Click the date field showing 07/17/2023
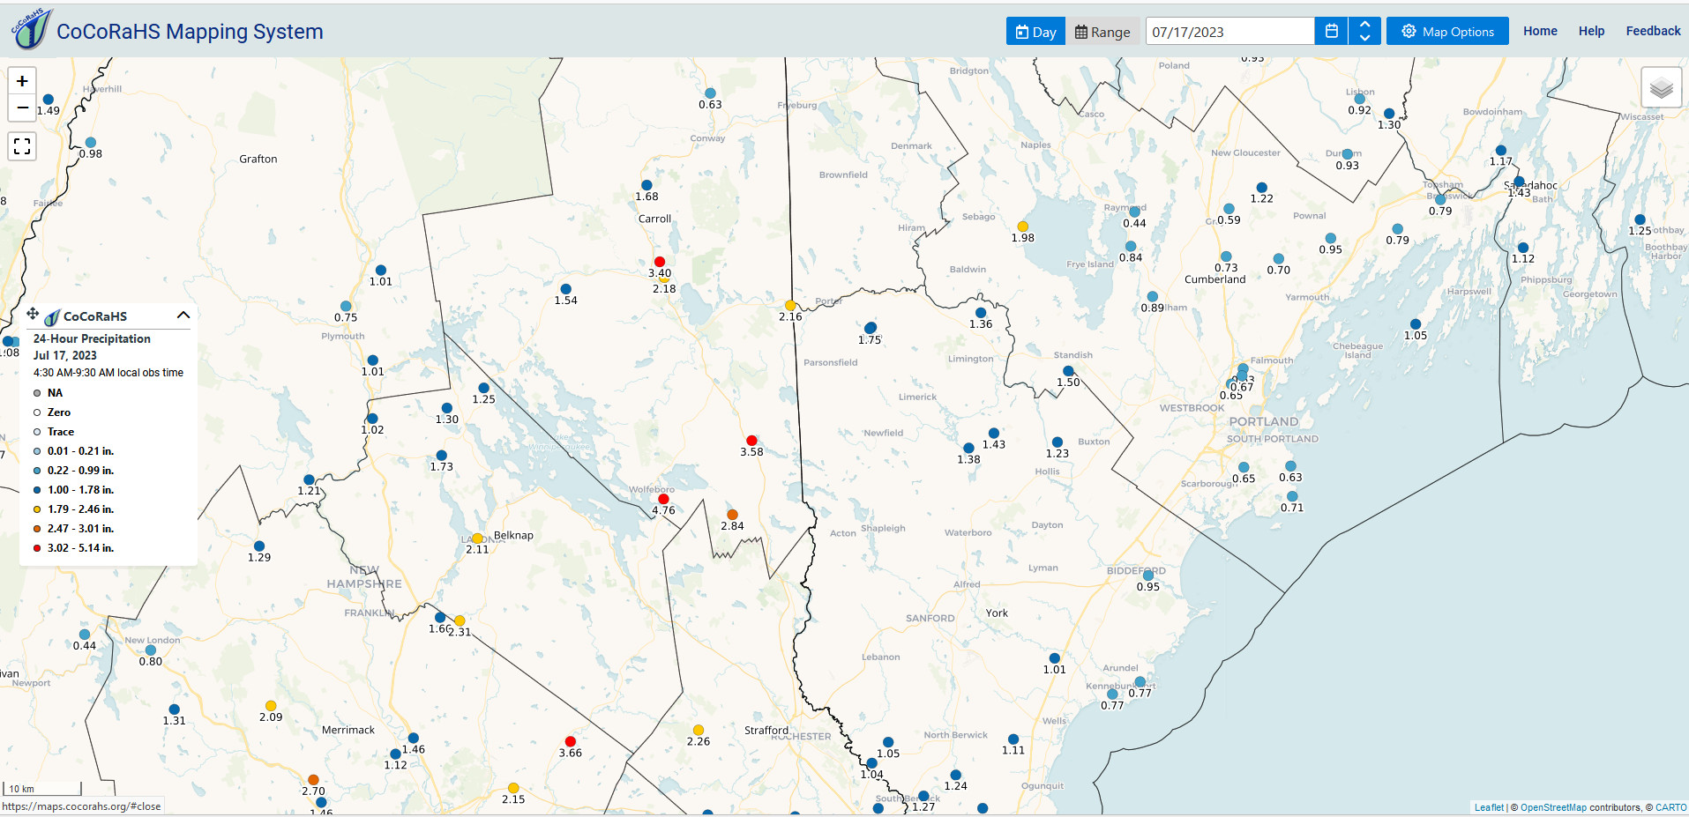 1229,32
